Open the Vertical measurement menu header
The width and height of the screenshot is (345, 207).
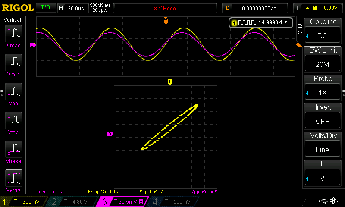point(13,19)
